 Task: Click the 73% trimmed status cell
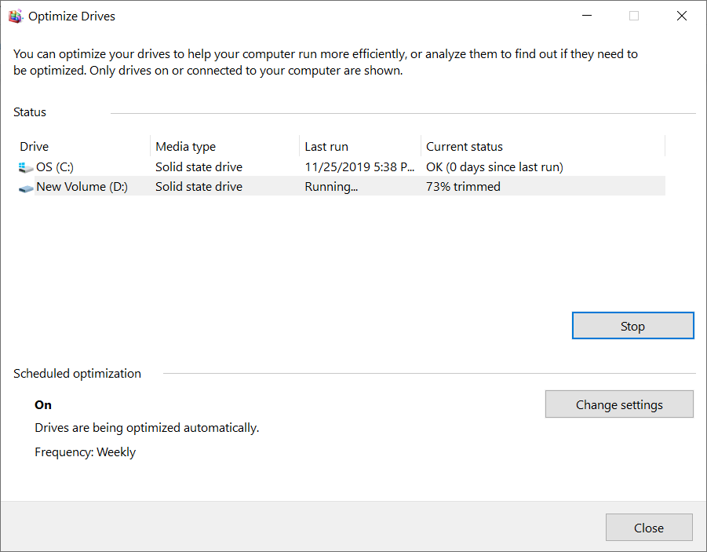click(463, 186)
